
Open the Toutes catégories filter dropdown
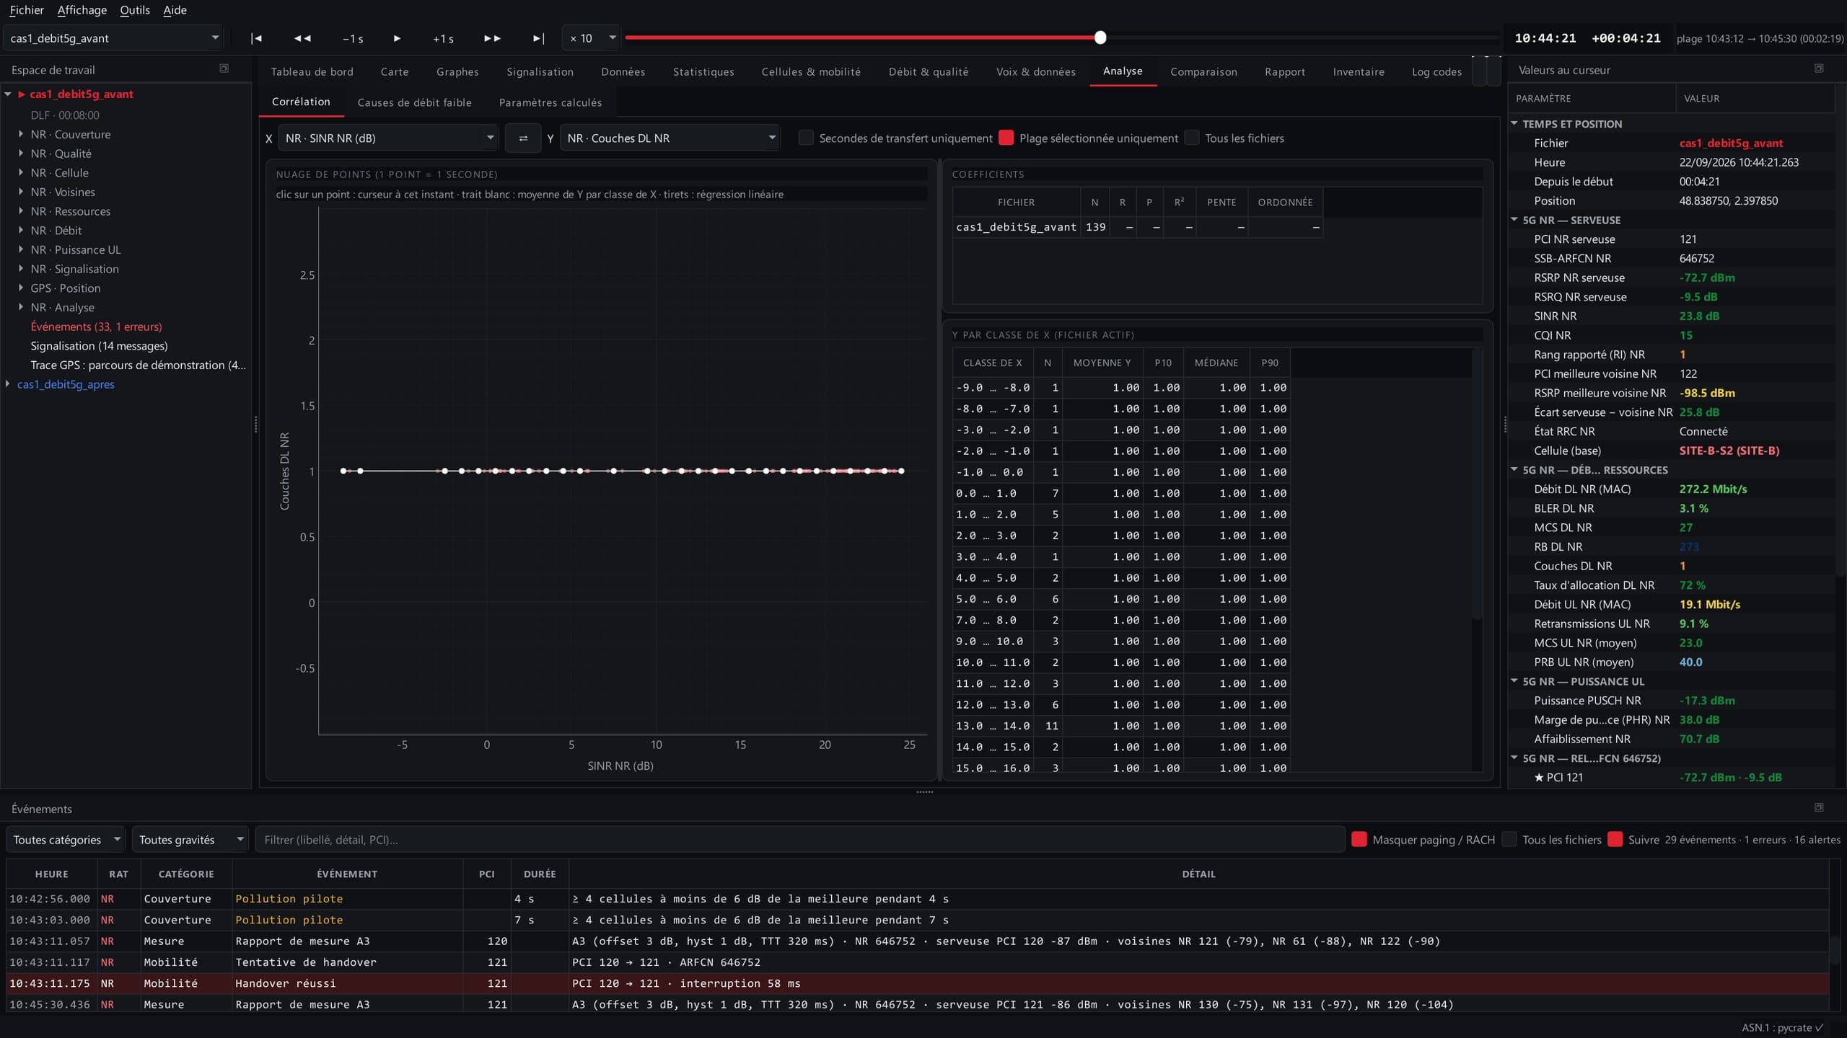pyautogui.click(x=66, y=840)
